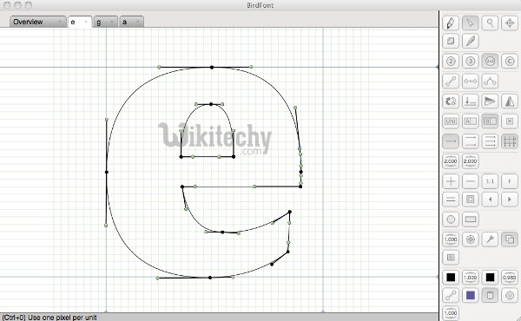Image resolution: width=521 pixels, height=321 pixels.
Task: Click the circled C convert points icon
Action: 510,61
